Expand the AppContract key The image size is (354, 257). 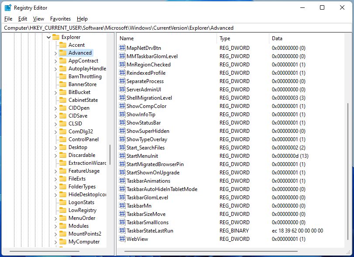[55, 61]
